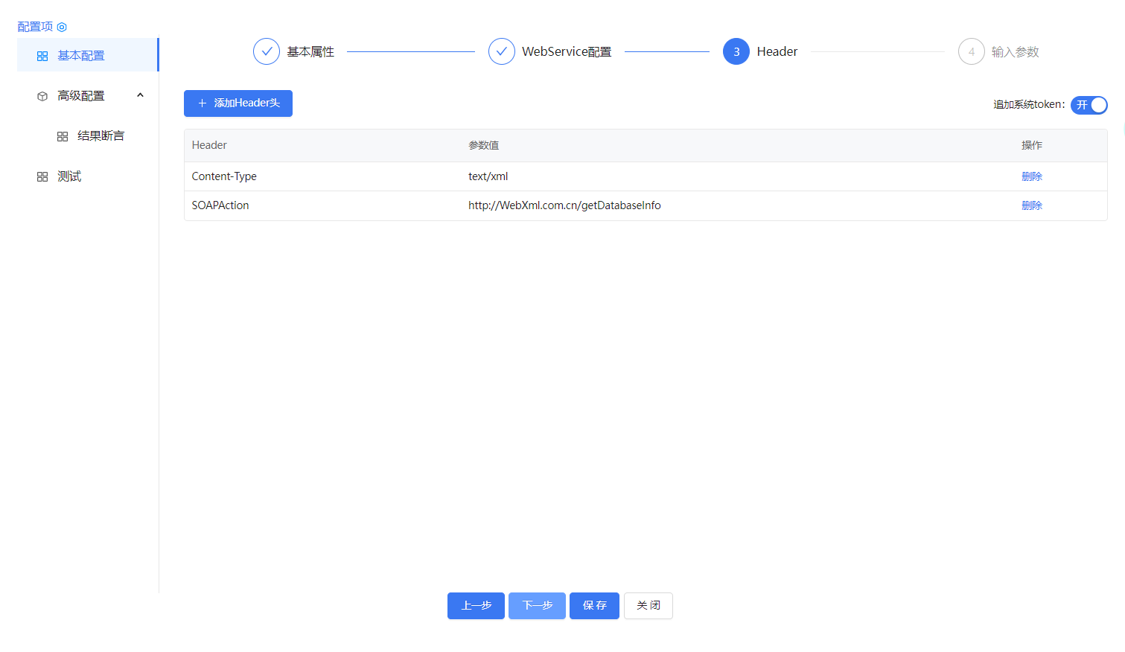Image resolution: width=1125 pixels, height=652 pixels.
Task: Proceed with 下一步 button
Action: tap(537, 606)
